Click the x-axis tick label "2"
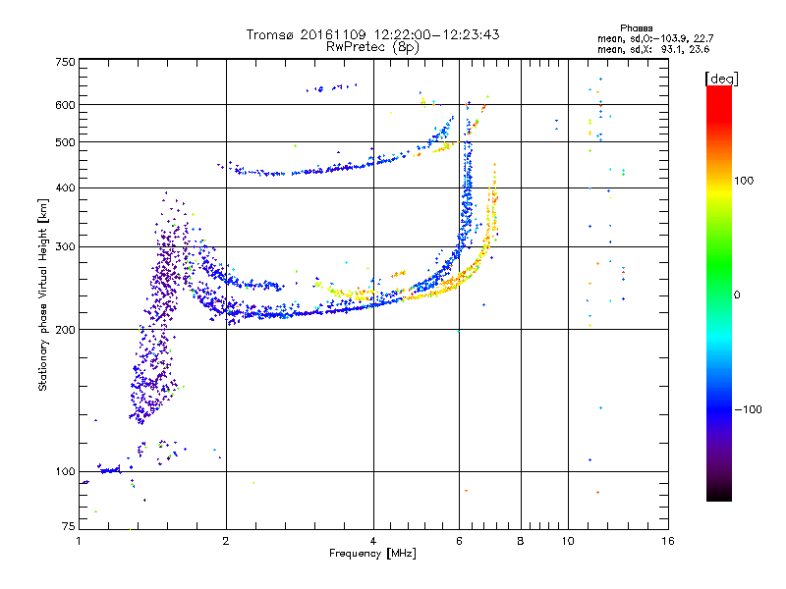786x589 pixels. click(226, 541)
